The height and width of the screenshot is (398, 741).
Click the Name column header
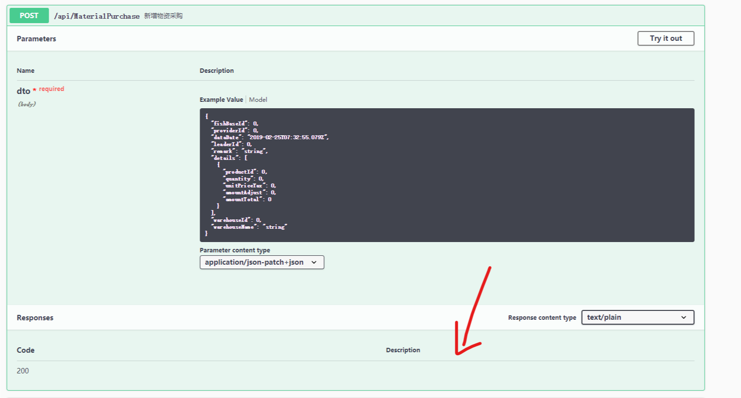click(x=25, y=70)
